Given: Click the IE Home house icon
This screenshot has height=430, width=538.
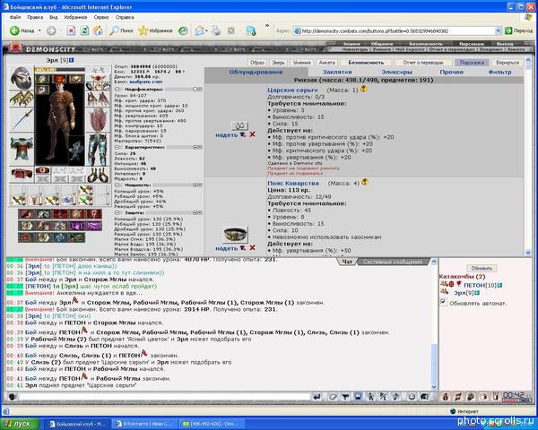Looking at the screenshot, I should [98, 30].
